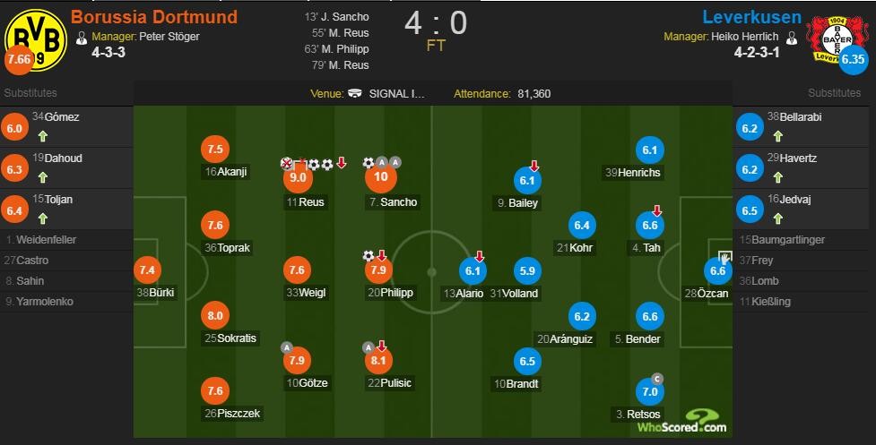This screenshot has width=876, height=445.
Task: Click the Borussia Dortmund club crest
Action: (36, 38)
